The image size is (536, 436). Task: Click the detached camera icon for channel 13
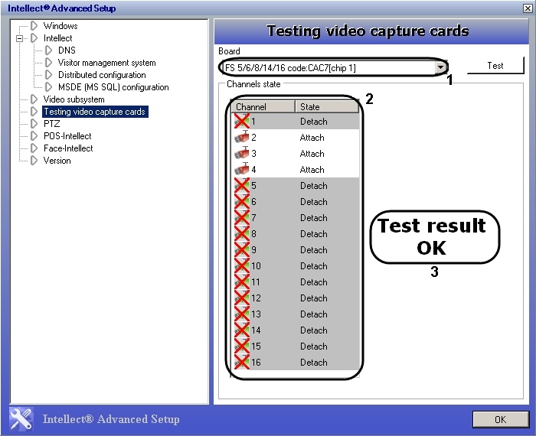click(242, 314)
